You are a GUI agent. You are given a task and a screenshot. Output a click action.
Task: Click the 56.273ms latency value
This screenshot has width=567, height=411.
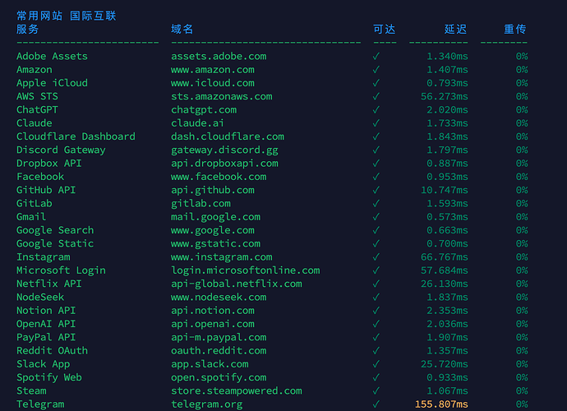pyautogui.click(x=445, y=97)
